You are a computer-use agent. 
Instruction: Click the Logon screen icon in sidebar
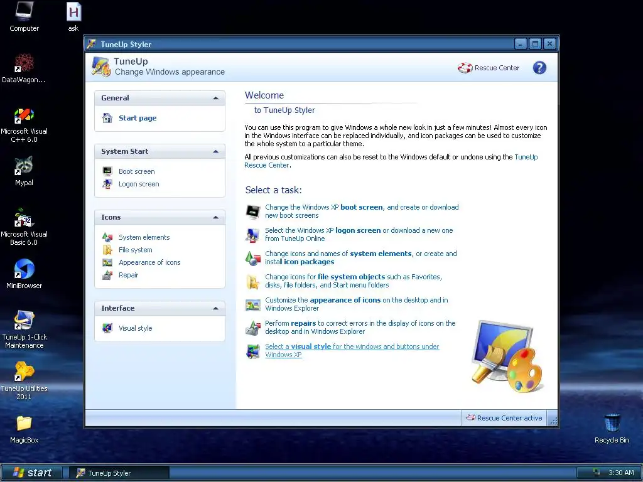(107, 184)
